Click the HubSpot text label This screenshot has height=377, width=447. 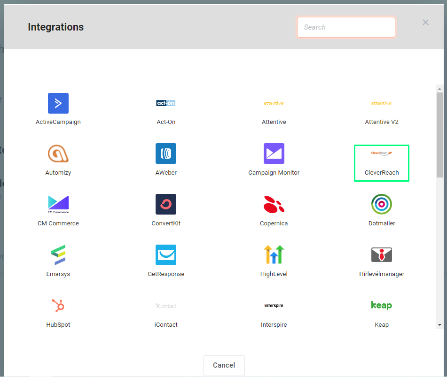[58, 324]
